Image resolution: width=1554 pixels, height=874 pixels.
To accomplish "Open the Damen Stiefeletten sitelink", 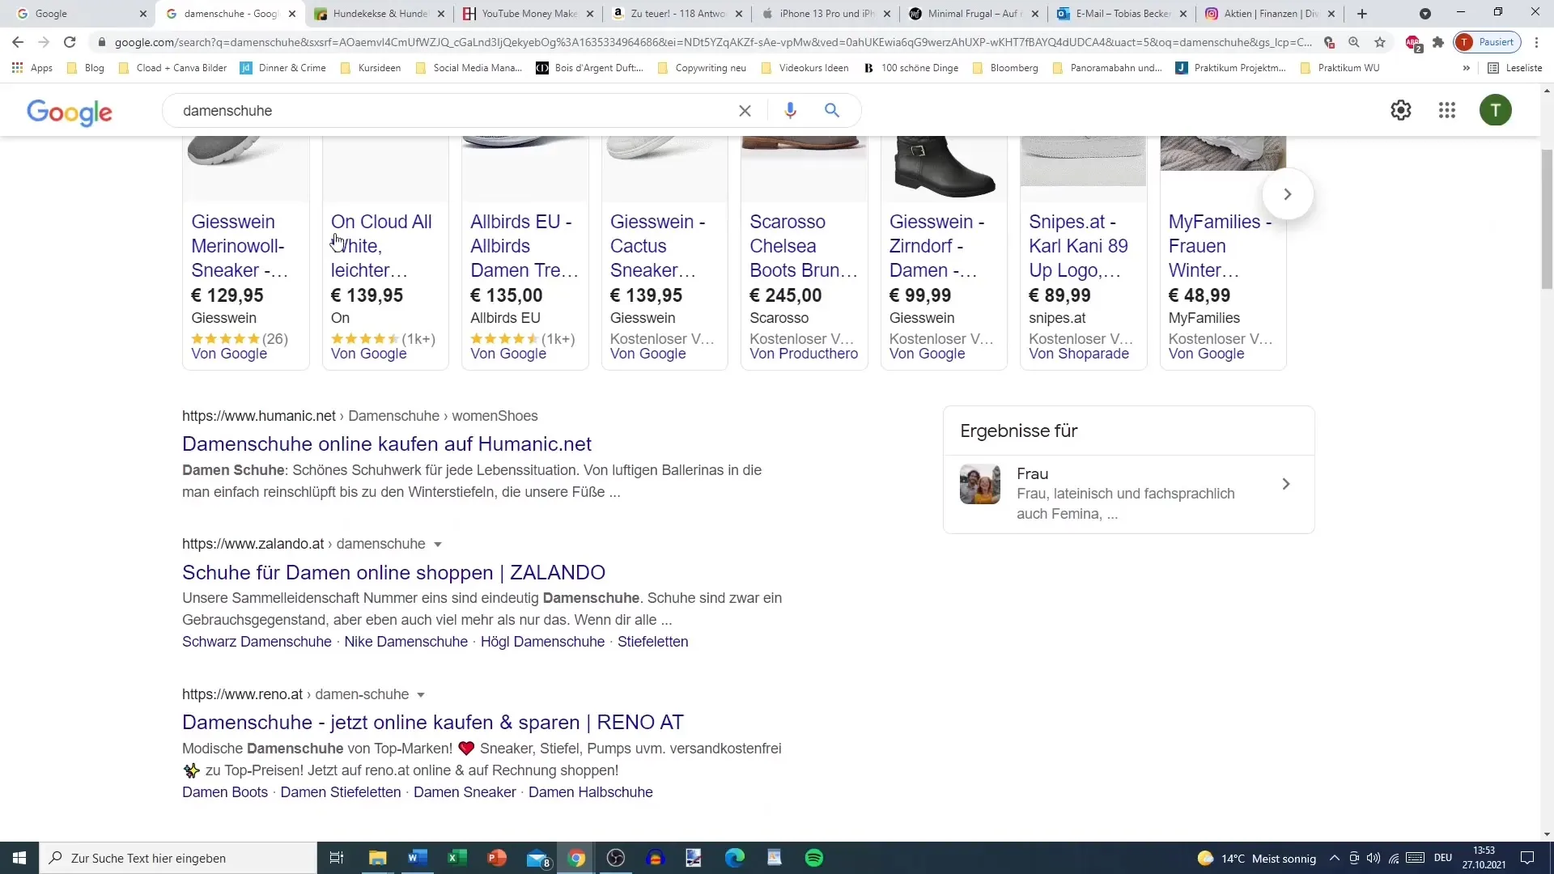I will click(x=341, y=792).
